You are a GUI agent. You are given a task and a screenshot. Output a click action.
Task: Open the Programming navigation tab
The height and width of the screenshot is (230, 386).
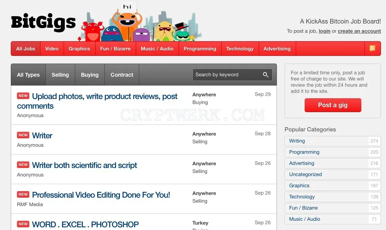click(200, 49)
